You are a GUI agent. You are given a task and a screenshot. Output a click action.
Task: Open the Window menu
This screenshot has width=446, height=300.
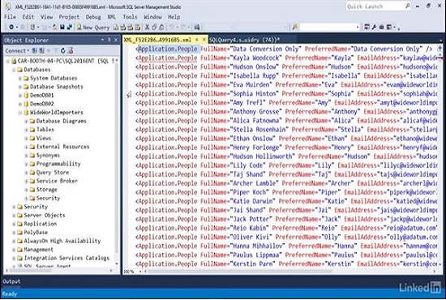click(x=152, y=17)
